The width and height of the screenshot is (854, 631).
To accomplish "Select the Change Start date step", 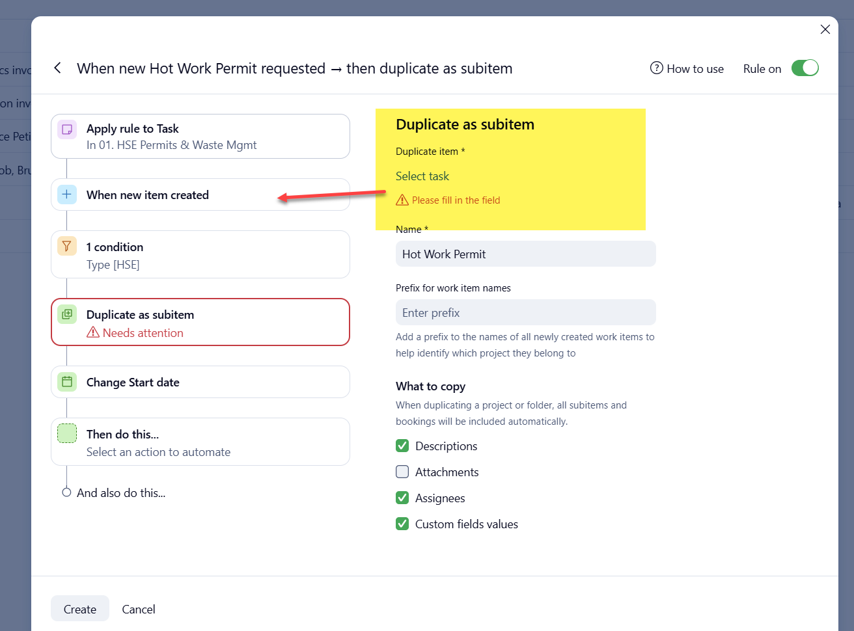I will click(x=200, y=383).
